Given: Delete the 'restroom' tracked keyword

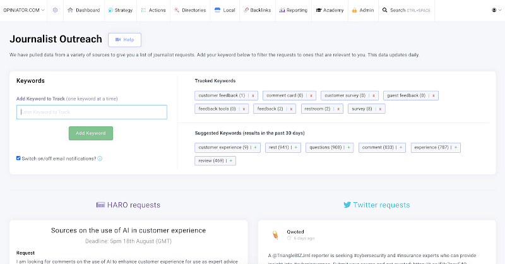Looking at the screenshot, I should pos(339,109).
